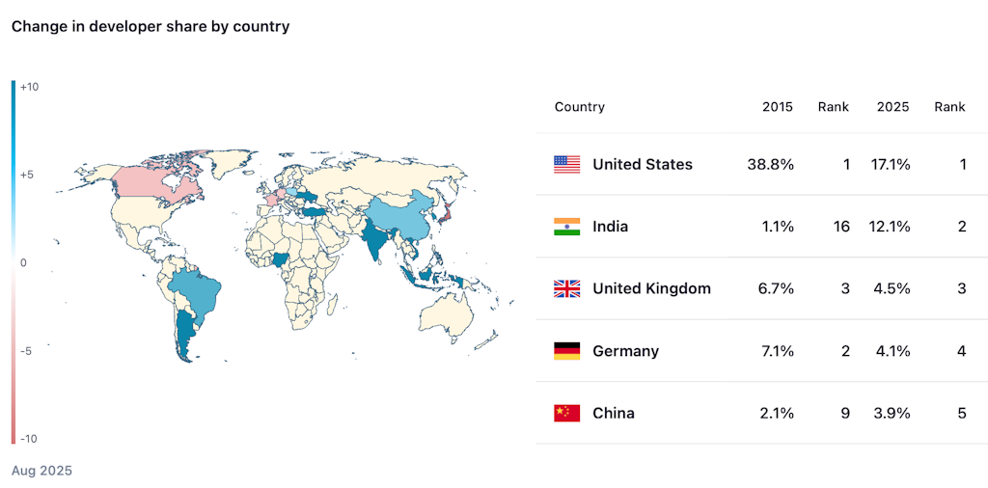Select Argentina on the world map

click(x=184, y=335)
